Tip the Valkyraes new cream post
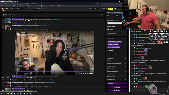 click(x=51, y=80)
